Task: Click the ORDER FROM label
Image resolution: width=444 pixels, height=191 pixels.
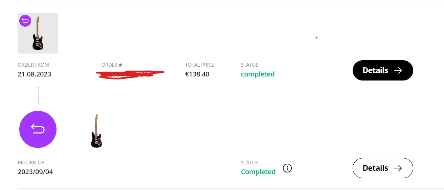Action: [33, 65]
